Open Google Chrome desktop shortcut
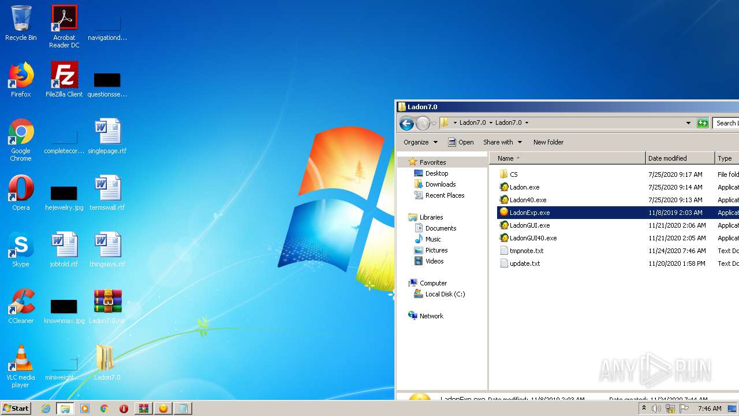The width and height of the screenshot is (739, 416). pos(21,140)
